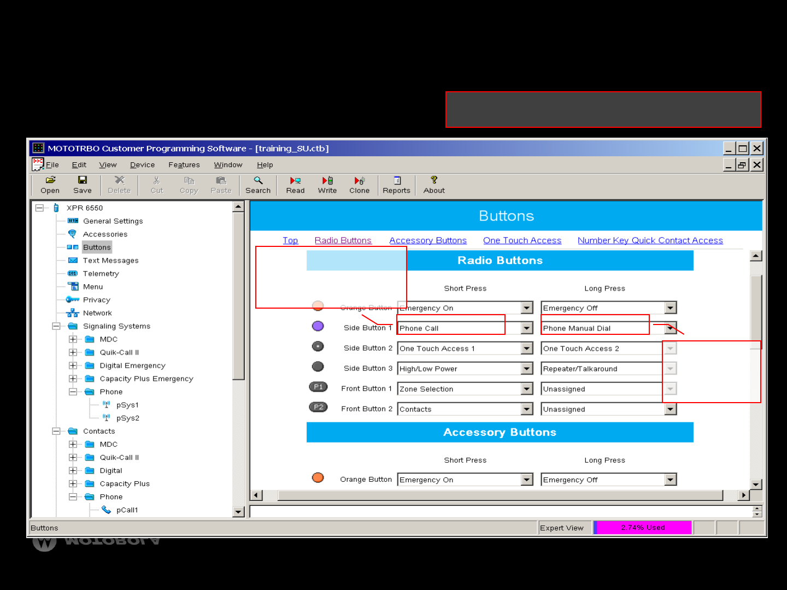Open the Device menu
Screen dimensions: 787x590
click(x=142, y=165)
